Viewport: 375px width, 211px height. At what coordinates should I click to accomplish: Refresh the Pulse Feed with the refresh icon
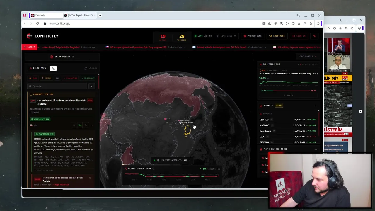pyautogui.click(x=86, y=68)
